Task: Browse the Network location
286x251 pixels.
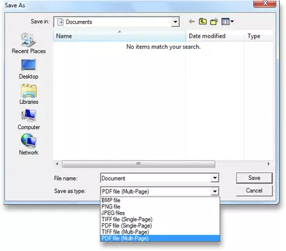Action: (29, 144)
